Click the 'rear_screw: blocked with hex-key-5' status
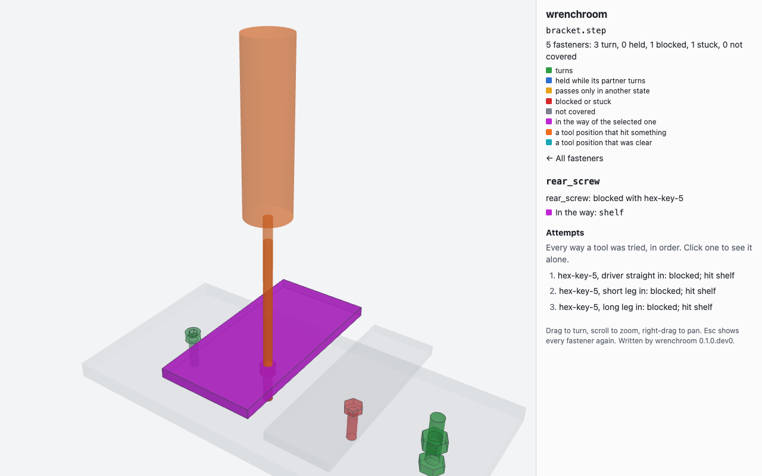 click(614, 198)
